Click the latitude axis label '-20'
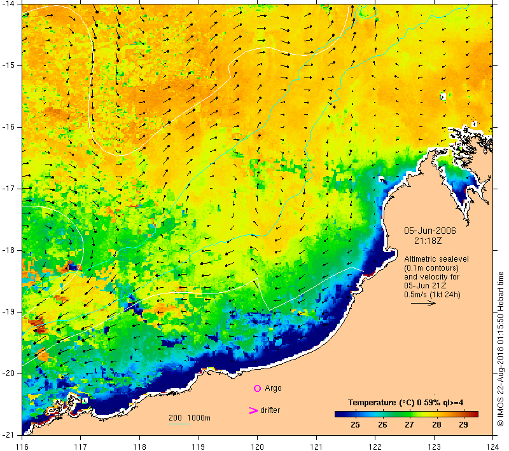The image size is (509, 451). [x=8, y=374]
